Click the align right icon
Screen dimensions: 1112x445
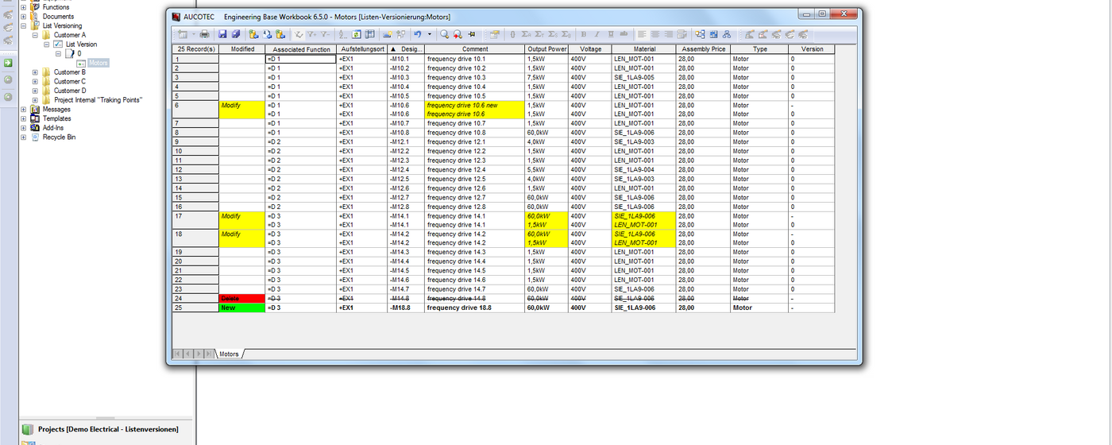[668, 34]
